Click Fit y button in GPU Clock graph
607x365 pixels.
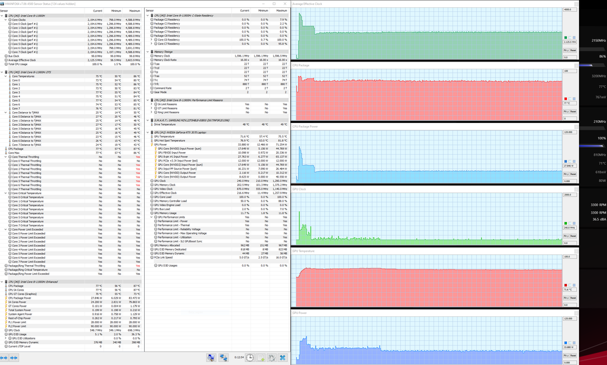566,236
